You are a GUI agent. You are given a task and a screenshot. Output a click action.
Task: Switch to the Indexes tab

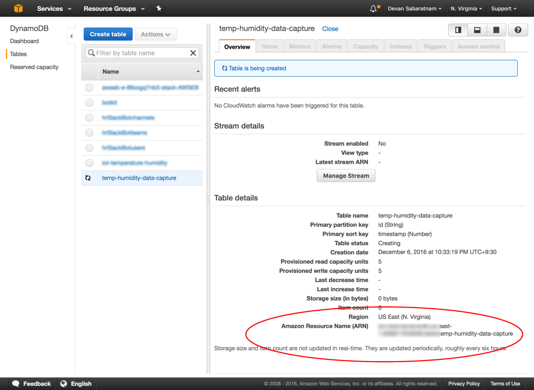(x=400, y=46)
